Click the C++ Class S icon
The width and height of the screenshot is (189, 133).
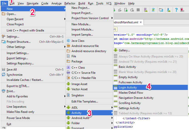point(68,67)
